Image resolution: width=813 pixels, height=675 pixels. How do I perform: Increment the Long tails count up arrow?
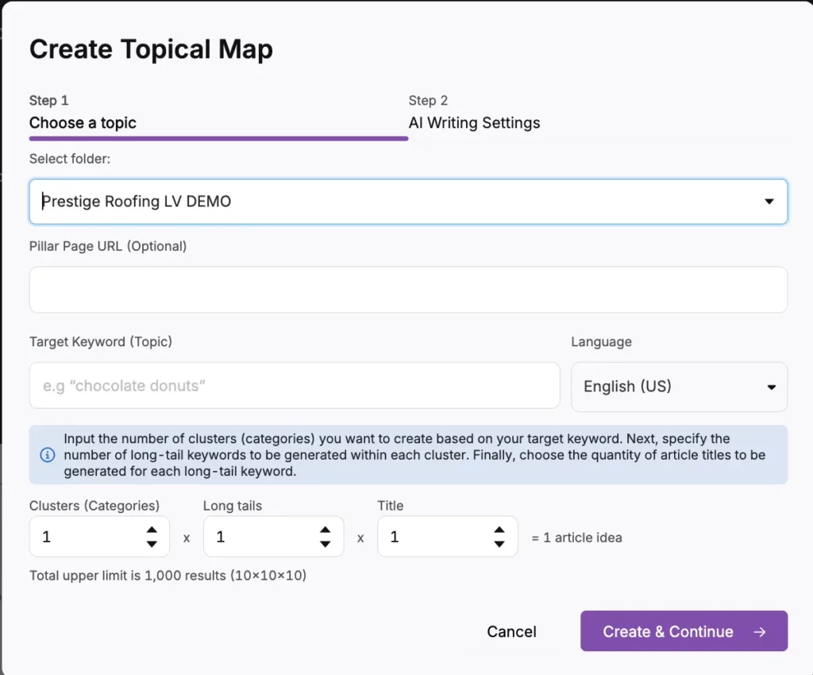tap(325, 530)
